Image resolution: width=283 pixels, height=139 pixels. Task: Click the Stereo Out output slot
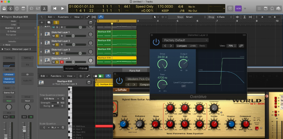(x=9, y=93)
